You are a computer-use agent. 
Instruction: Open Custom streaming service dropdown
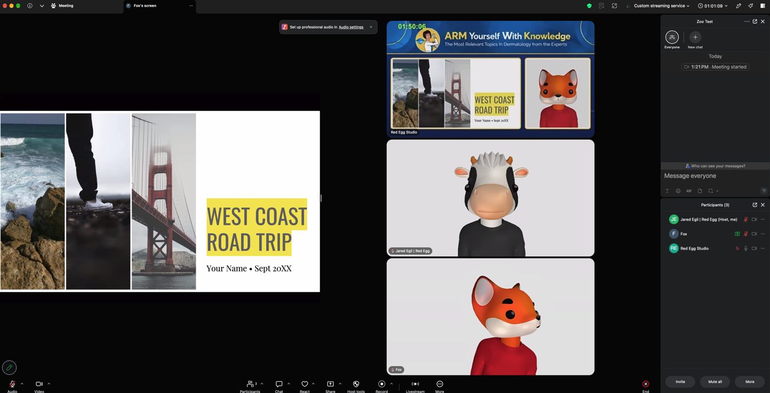[657, 5]
